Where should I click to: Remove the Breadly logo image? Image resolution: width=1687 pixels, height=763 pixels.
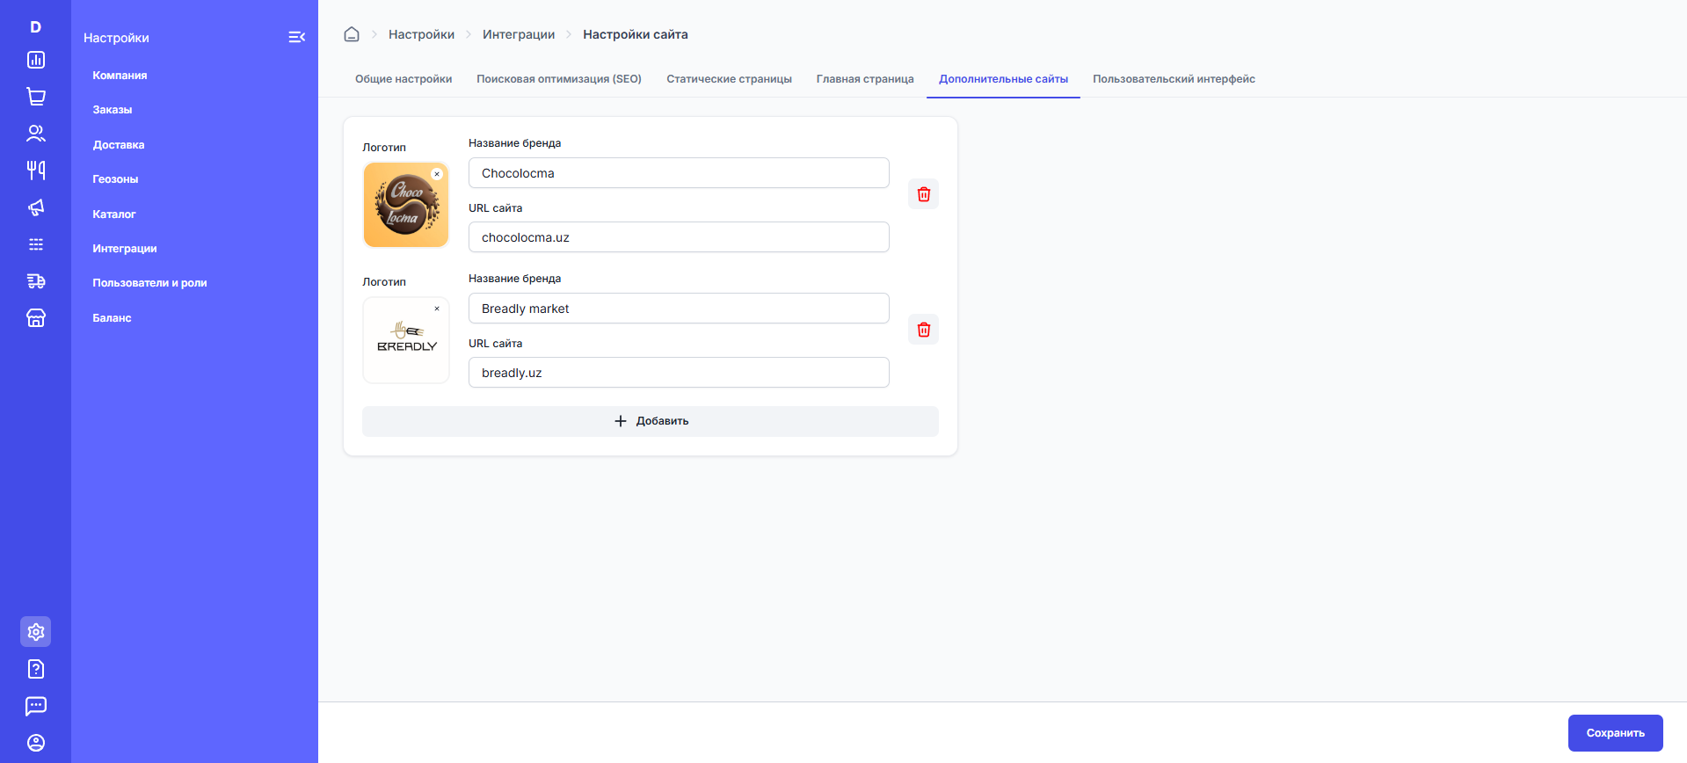pos(437,309)
